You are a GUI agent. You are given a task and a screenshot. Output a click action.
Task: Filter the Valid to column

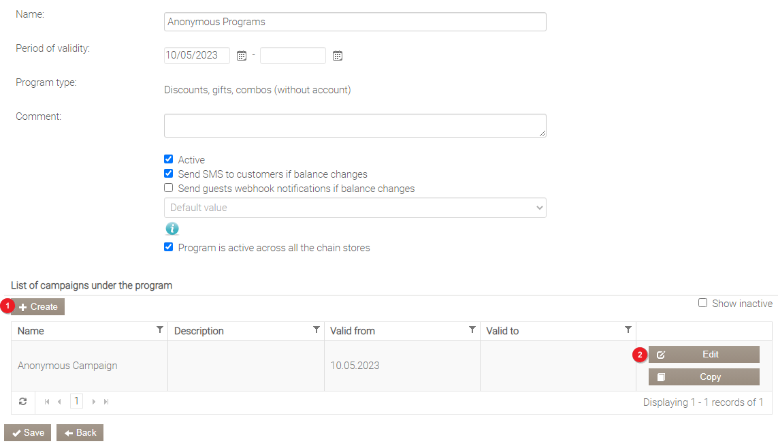[x=628, y=330]
